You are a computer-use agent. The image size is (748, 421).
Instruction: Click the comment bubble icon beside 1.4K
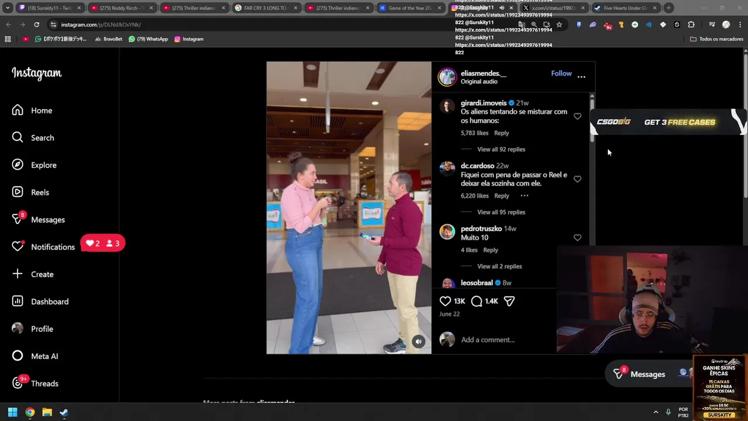(x=477, y=301)
